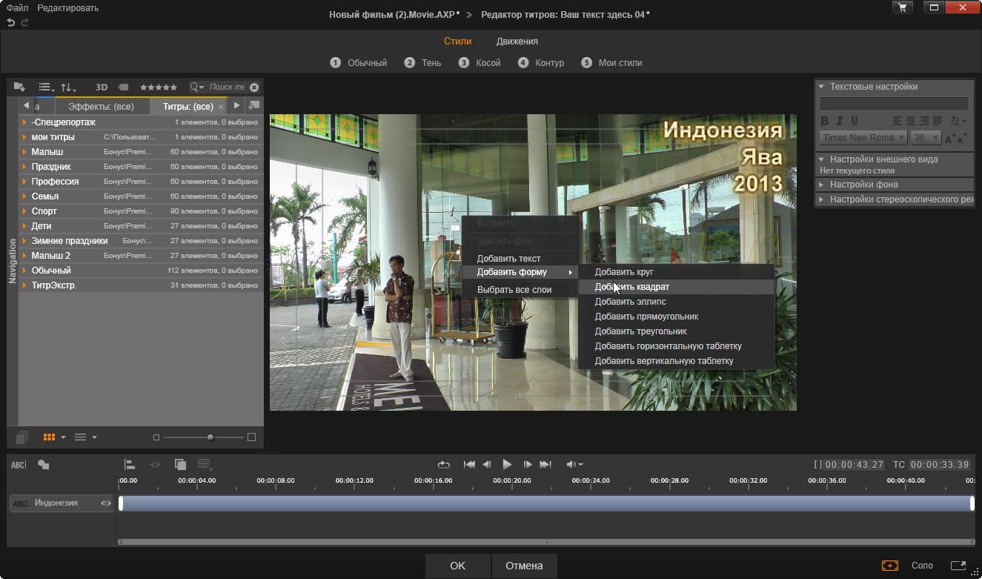The height and width of the screenshot is (579, 982).
Task: Expand the Настройки фона section
Action: (863, 185)
